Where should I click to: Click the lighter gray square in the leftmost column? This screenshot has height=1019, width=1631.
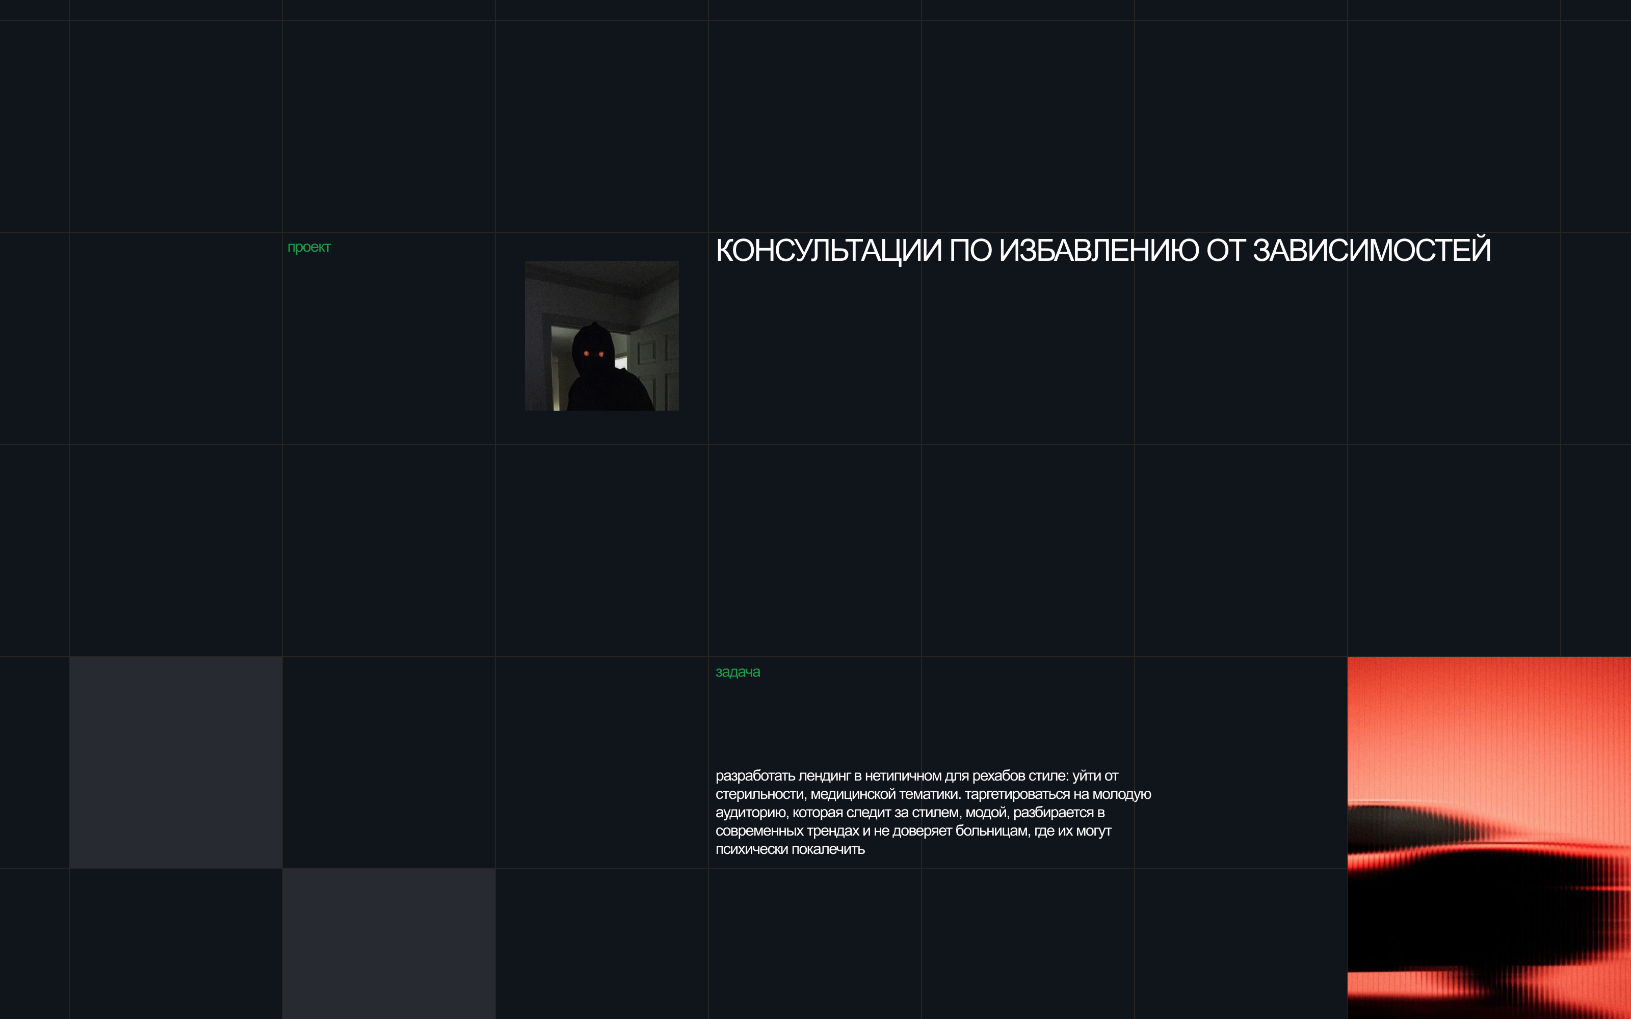175,762
